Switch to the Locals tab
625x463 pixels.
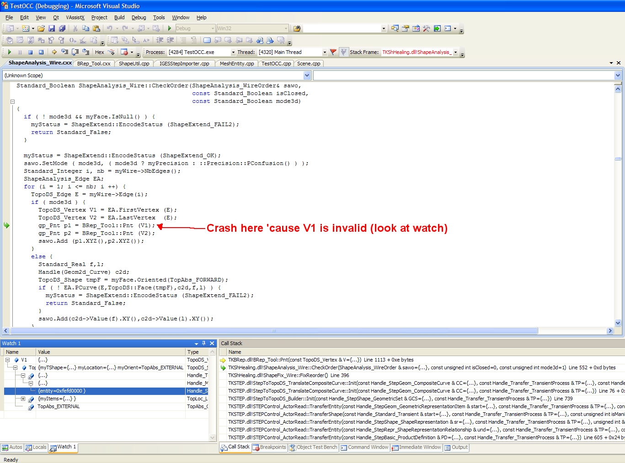36,447
